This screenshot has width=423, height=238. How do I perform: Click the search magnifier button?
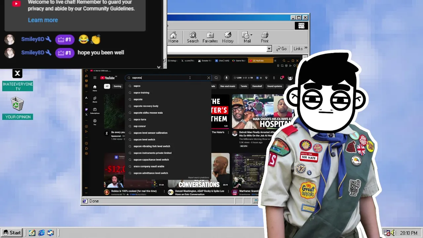[x=216, y=78]
